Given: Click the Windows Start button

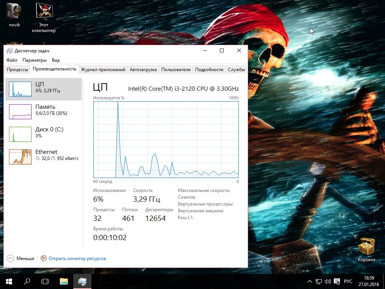Looking at the screenshot, I should click(9, 281).
